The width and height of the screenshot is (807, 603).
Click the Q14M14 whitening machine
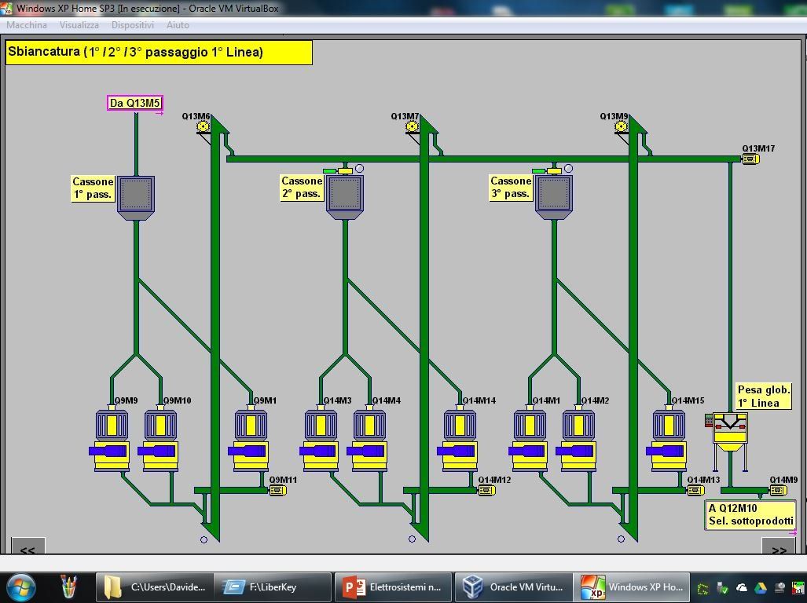click(460, 440)
